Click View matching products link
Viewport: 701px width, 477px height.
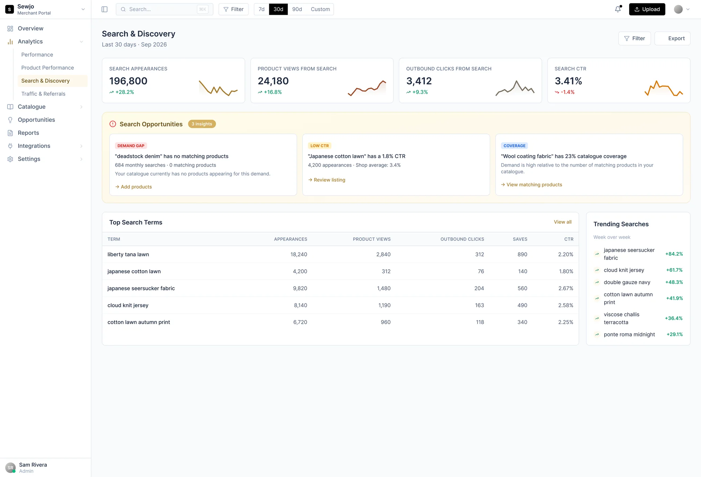531,185
